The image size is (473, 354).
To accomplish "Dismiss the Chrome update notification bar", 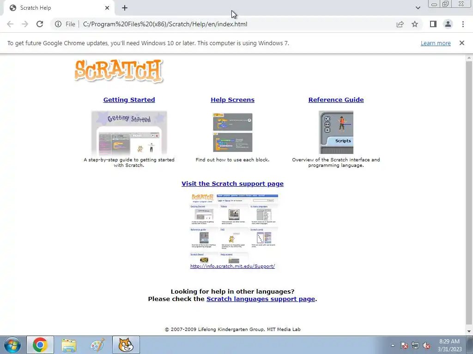I will (461, 43).
